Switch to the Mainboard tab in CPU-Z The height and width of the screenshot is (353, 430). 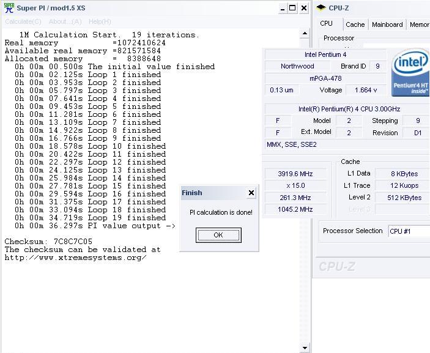387,24
